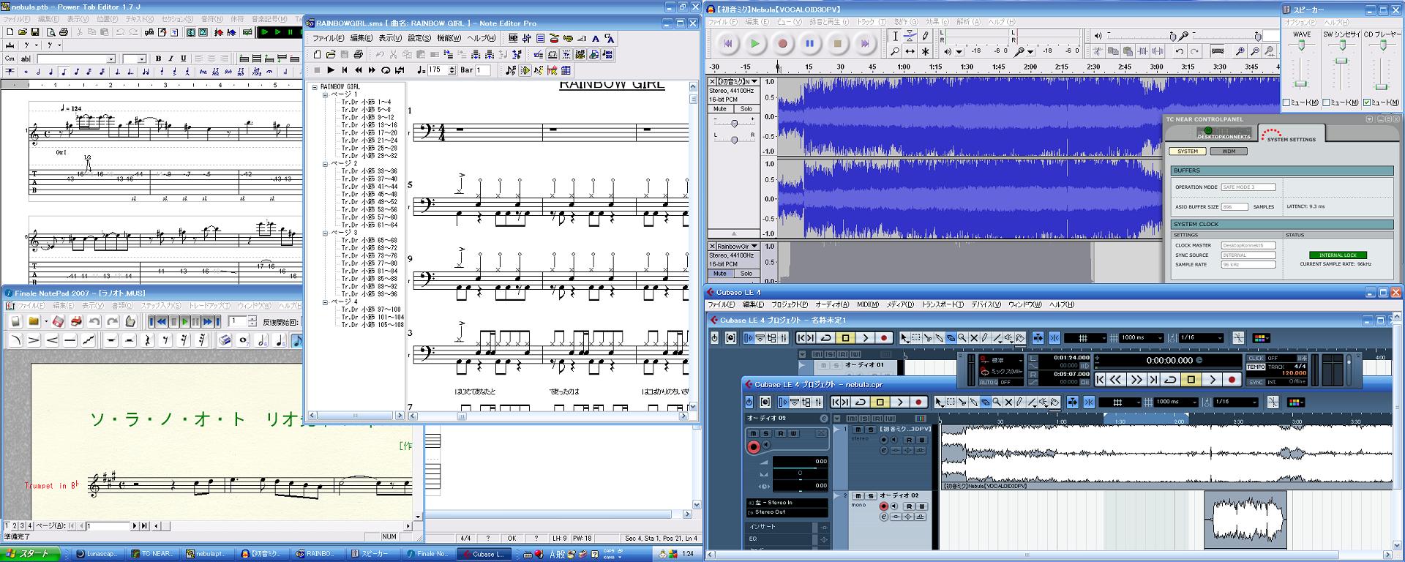Mute the 【初音ミク...3DPV】 track in Cubase

point(859,430)
